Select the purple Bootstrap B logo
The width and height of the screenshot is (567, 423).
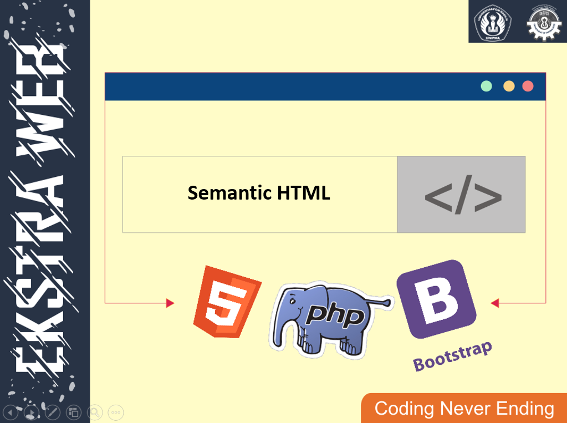[436, 299]
